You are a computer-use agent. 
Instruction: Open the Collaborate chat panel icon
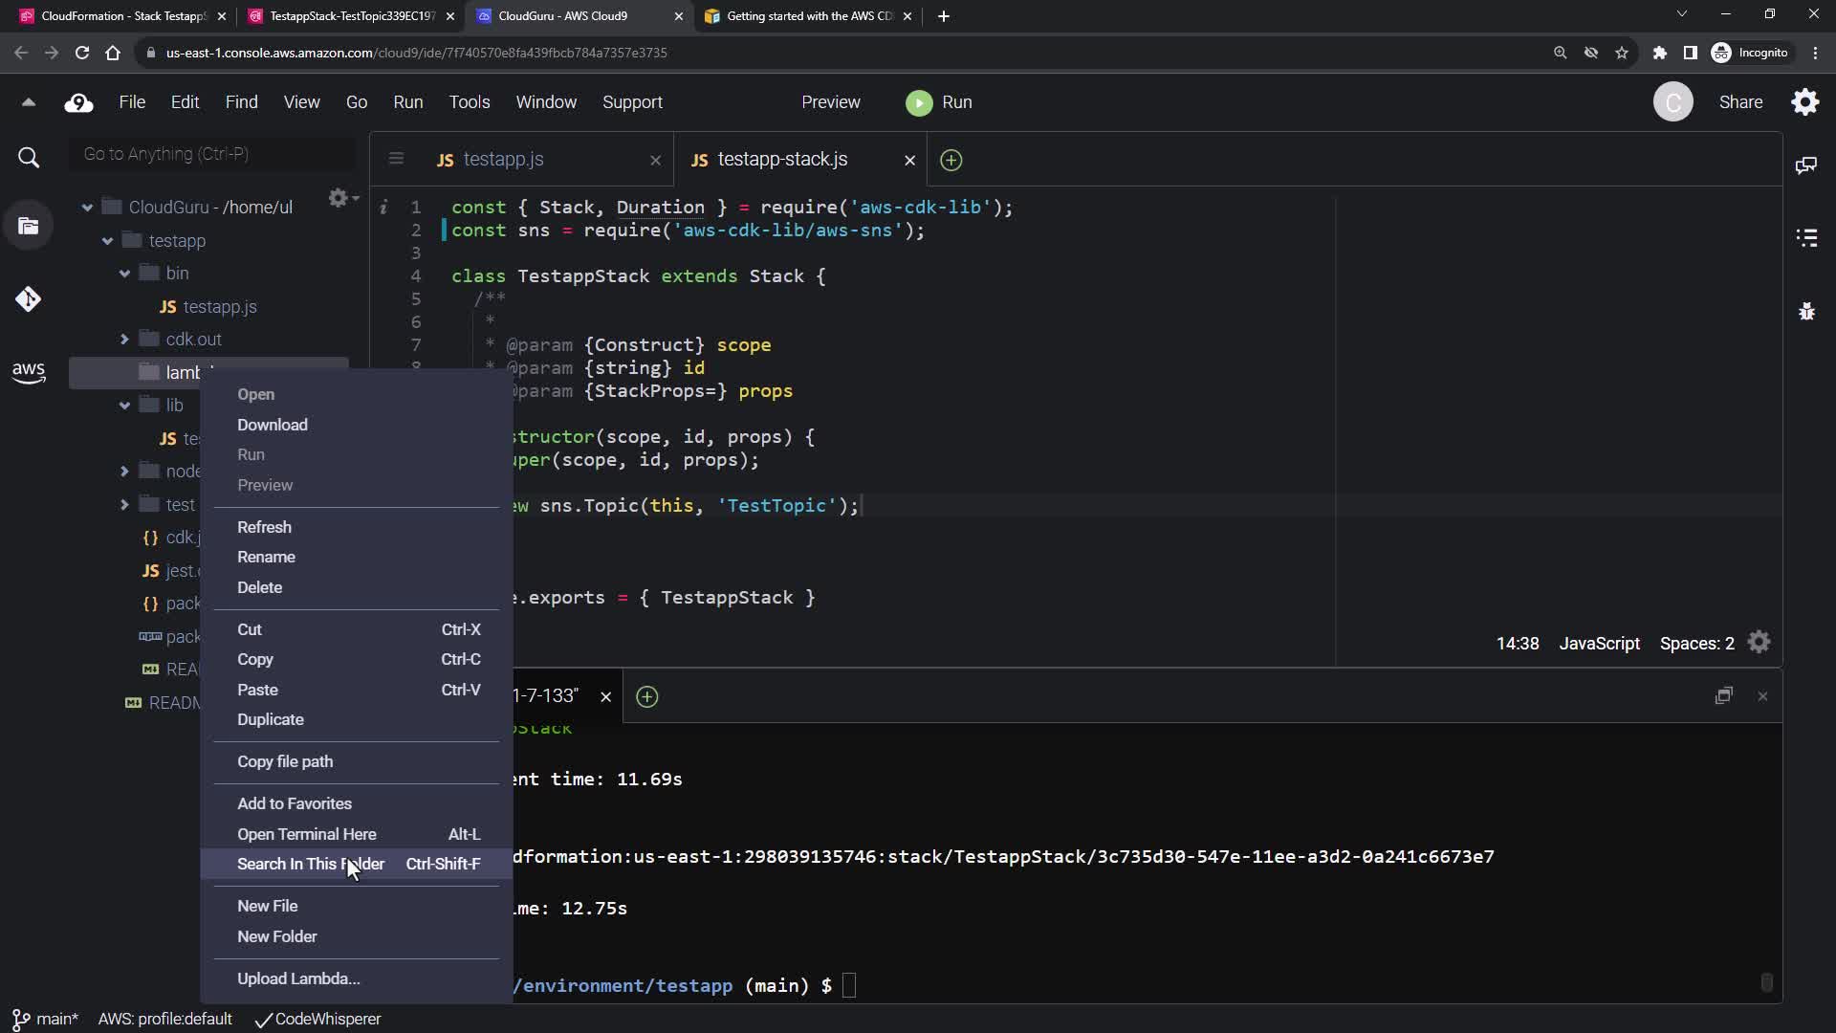coord(1805,165)
